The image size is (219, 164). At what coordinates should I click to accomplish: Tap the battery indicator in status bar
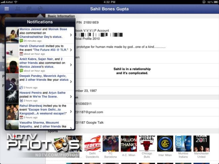point(216,2)
